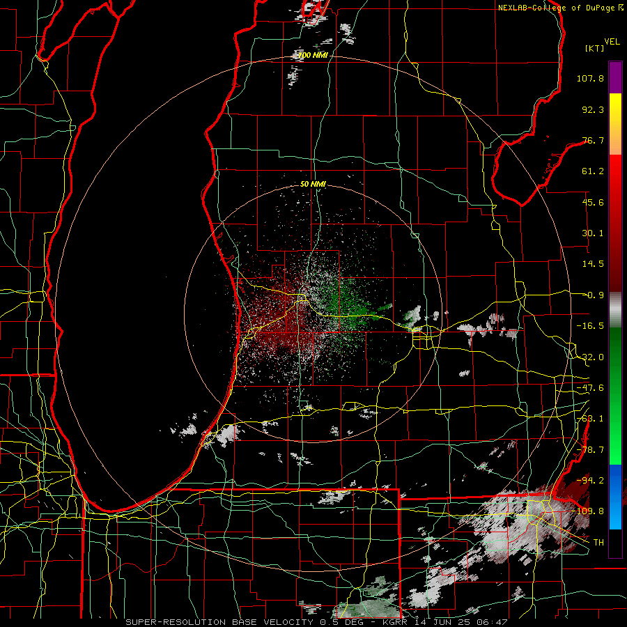Click the 50 NMI range ring label
The image size is (627, 627).
pos(313,185)
